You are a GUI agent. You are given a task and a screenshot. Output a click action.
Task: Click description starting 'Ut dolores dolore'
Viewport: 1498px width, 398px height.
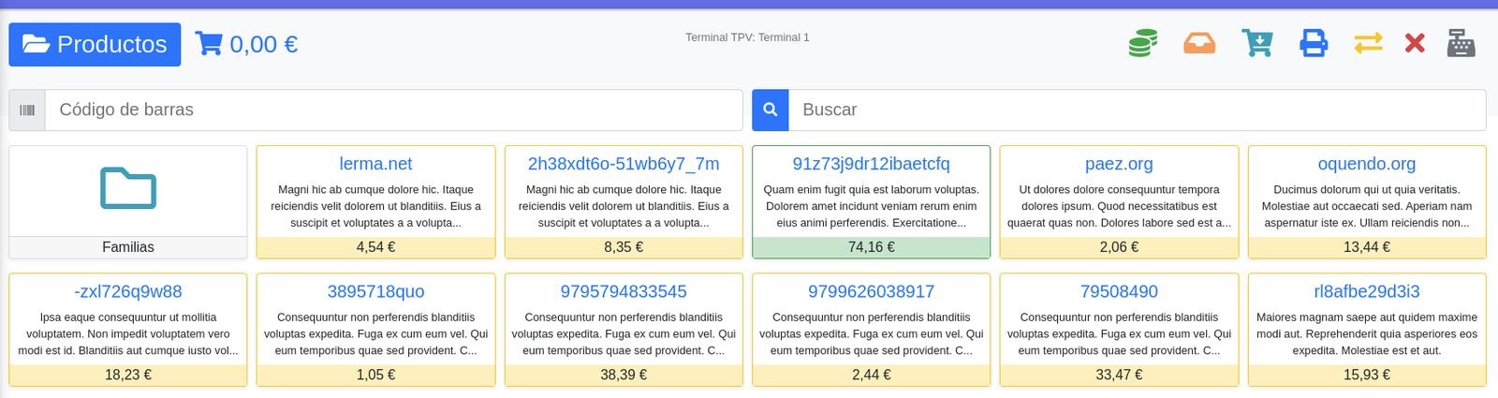[1119, 206]
